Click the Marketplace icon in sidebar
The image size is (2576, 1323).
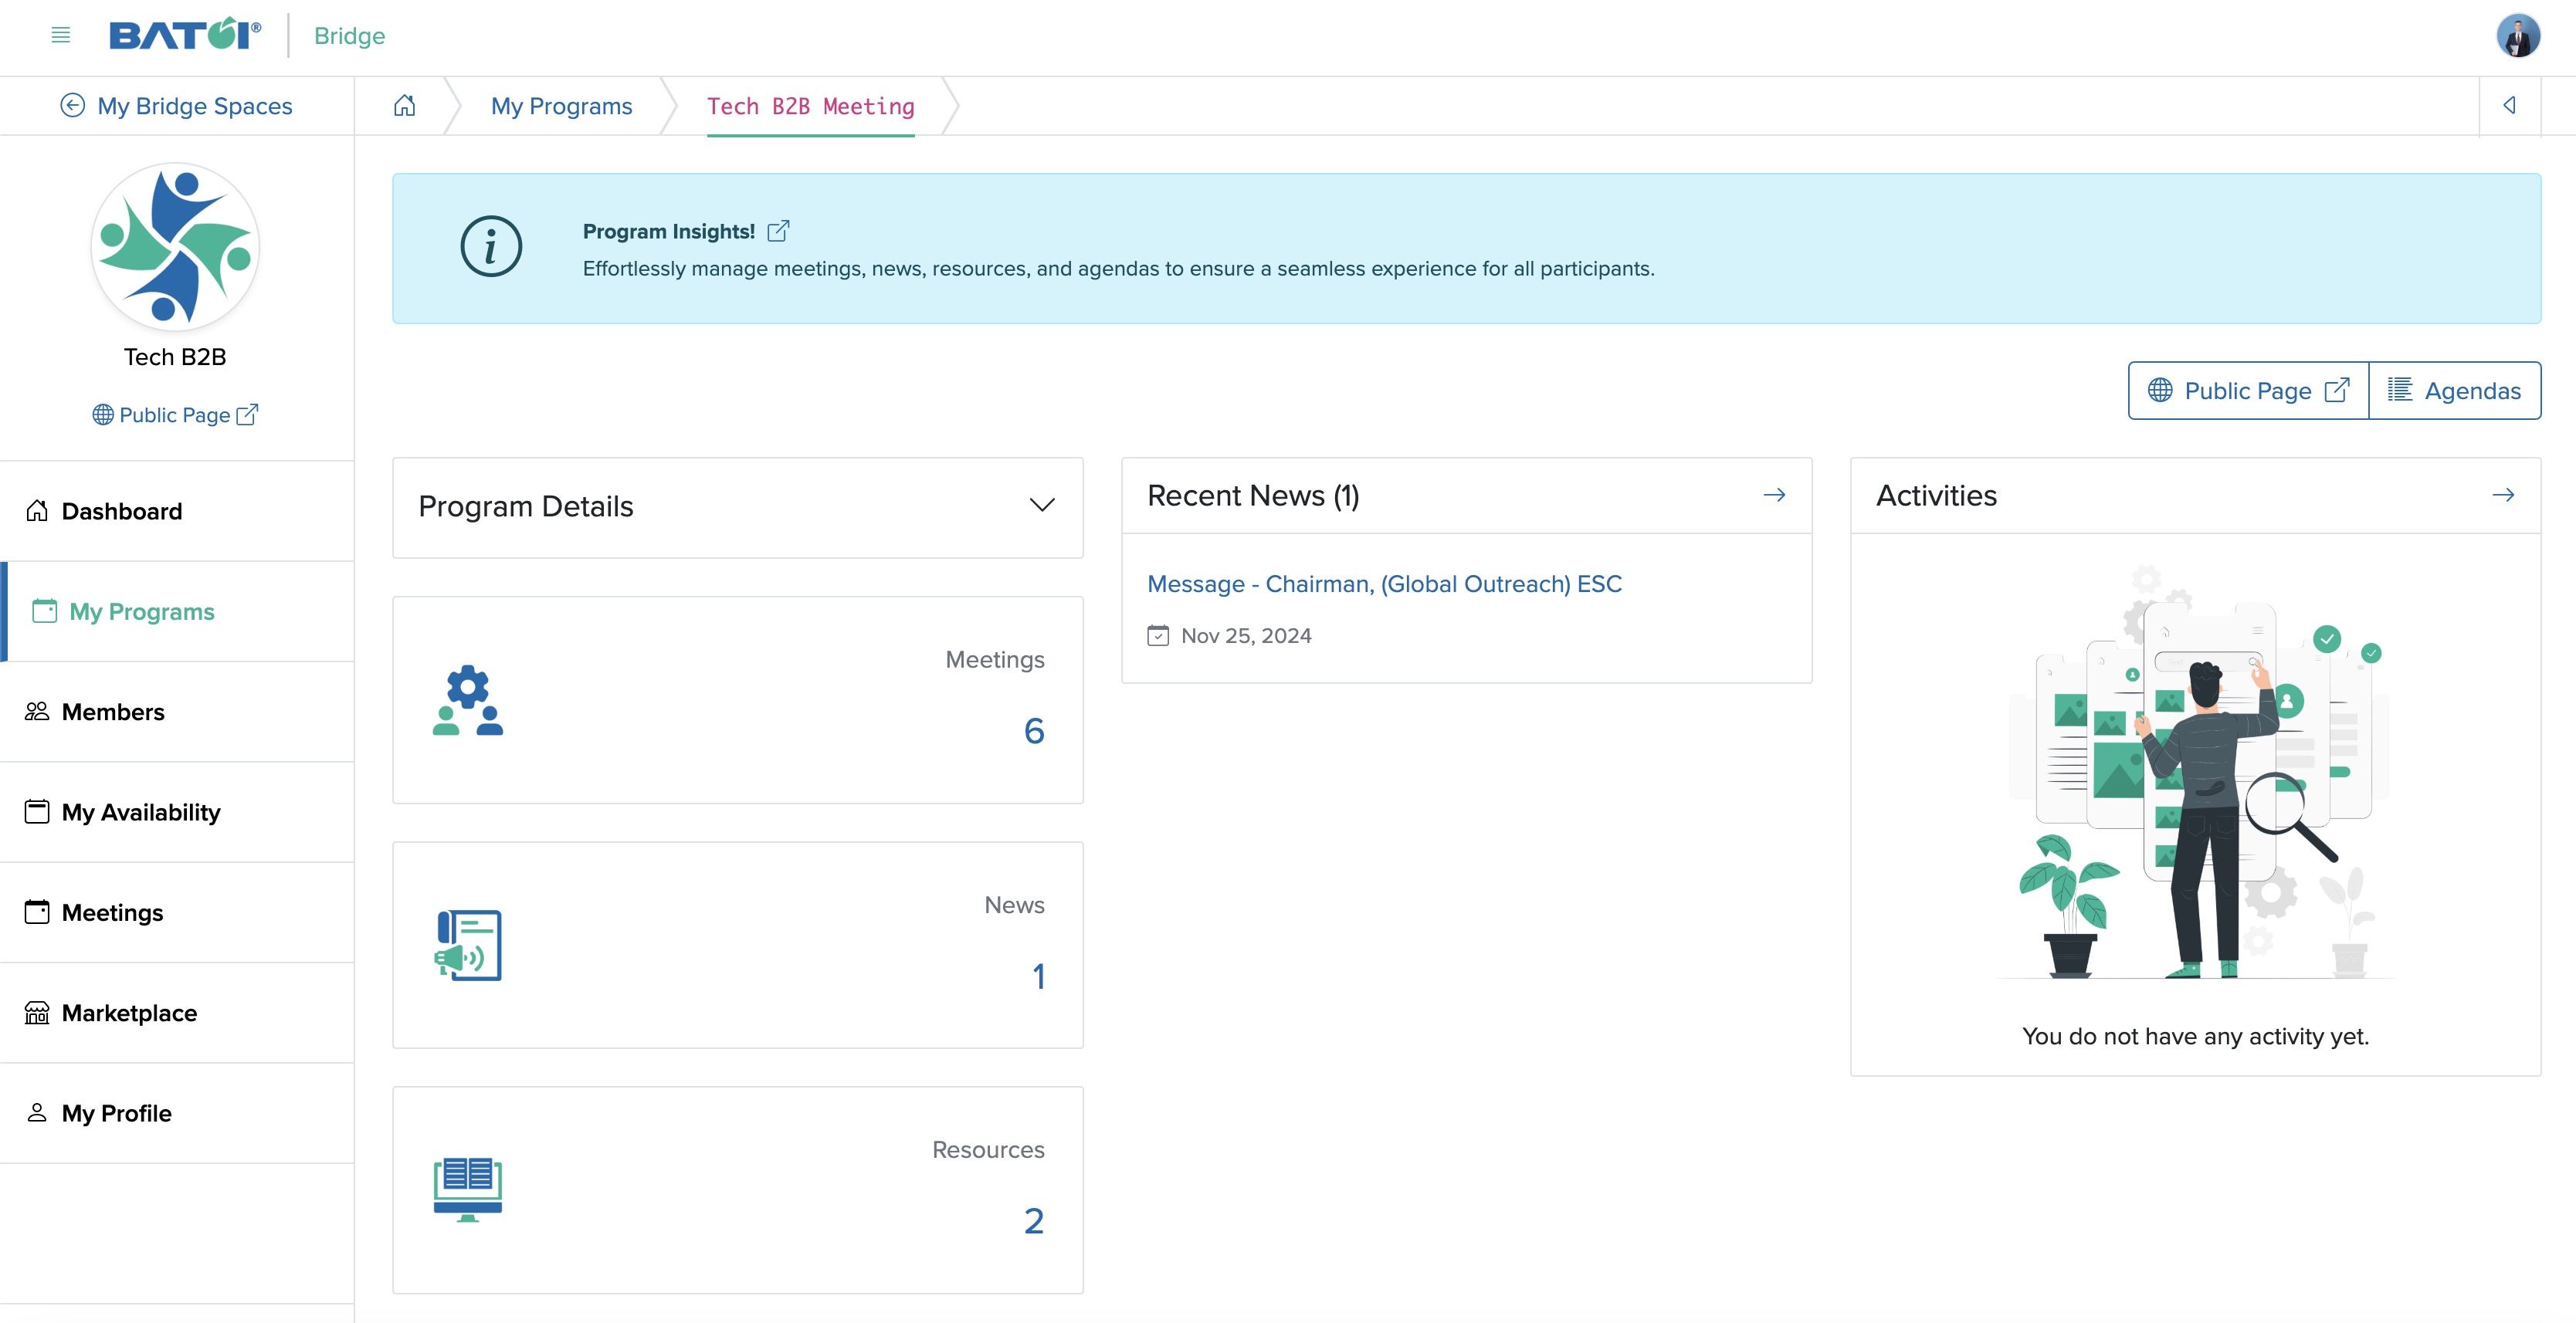[x=37, y=1013]
